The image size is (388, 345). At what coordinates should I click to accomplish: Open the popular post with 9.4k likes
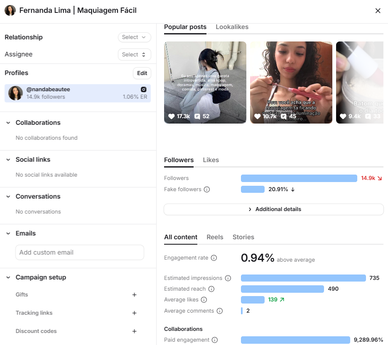pos(359,83)
